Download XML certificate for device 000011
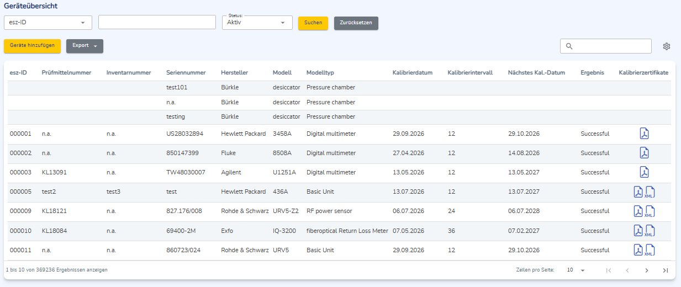The width and height of the screenshot is (681, 287). (x=650, y=250)
